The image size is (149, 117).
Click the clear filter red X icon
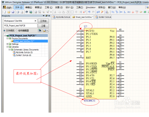pyautogui.click(x=84, y=12)
